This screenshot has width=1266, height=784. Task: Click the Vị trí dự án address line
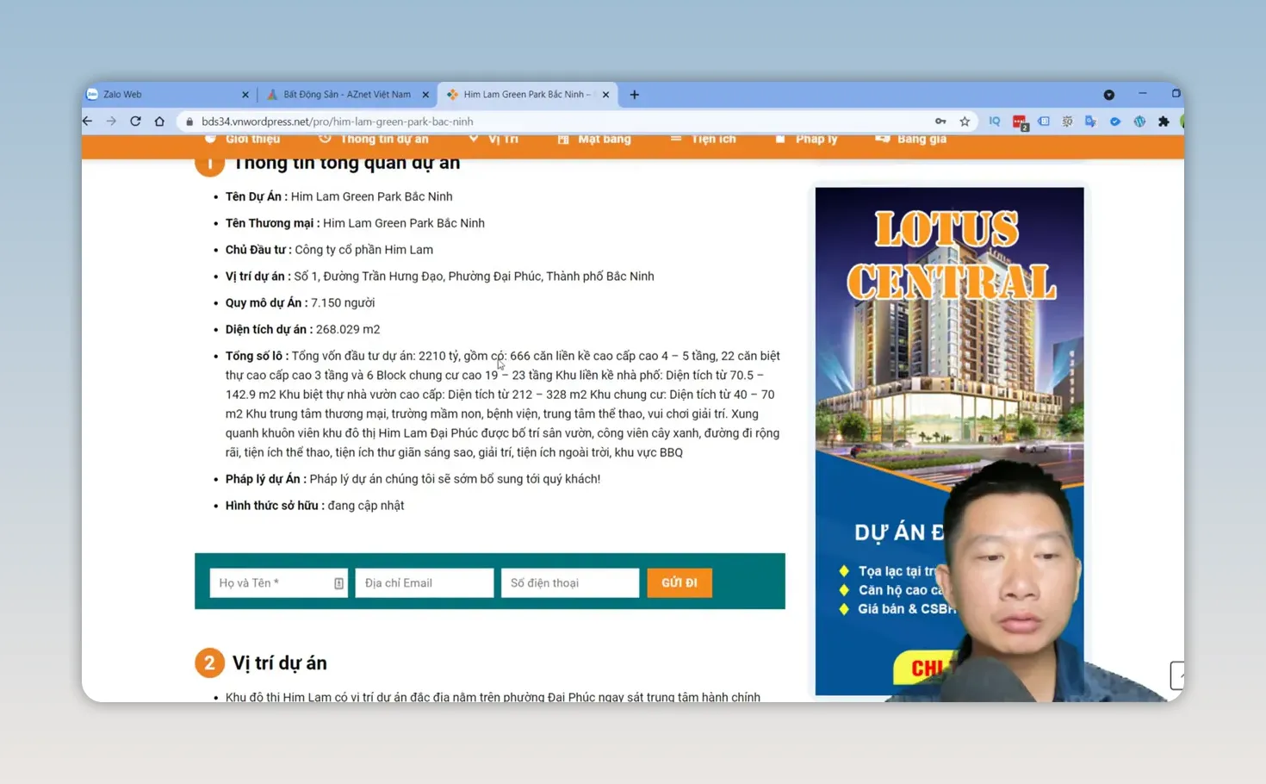click(439, 277)
